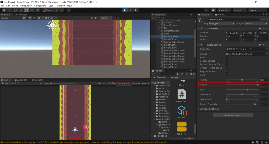The width and height of the screenshot is (269, 144).
Task: Pick Output mixer group selector circle
Action: pyautogui.click(x=266, y=54)
